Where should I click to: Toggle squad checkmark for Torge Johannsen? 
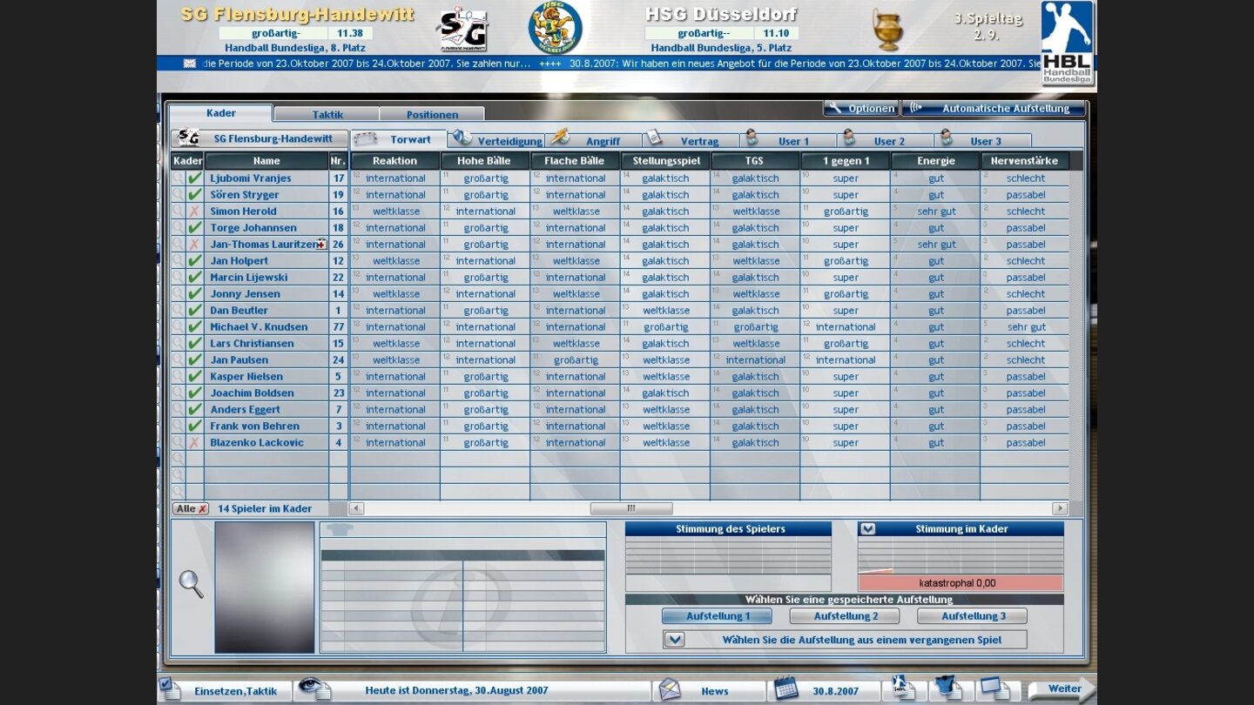pyautogui.click(x=195, y=228)
